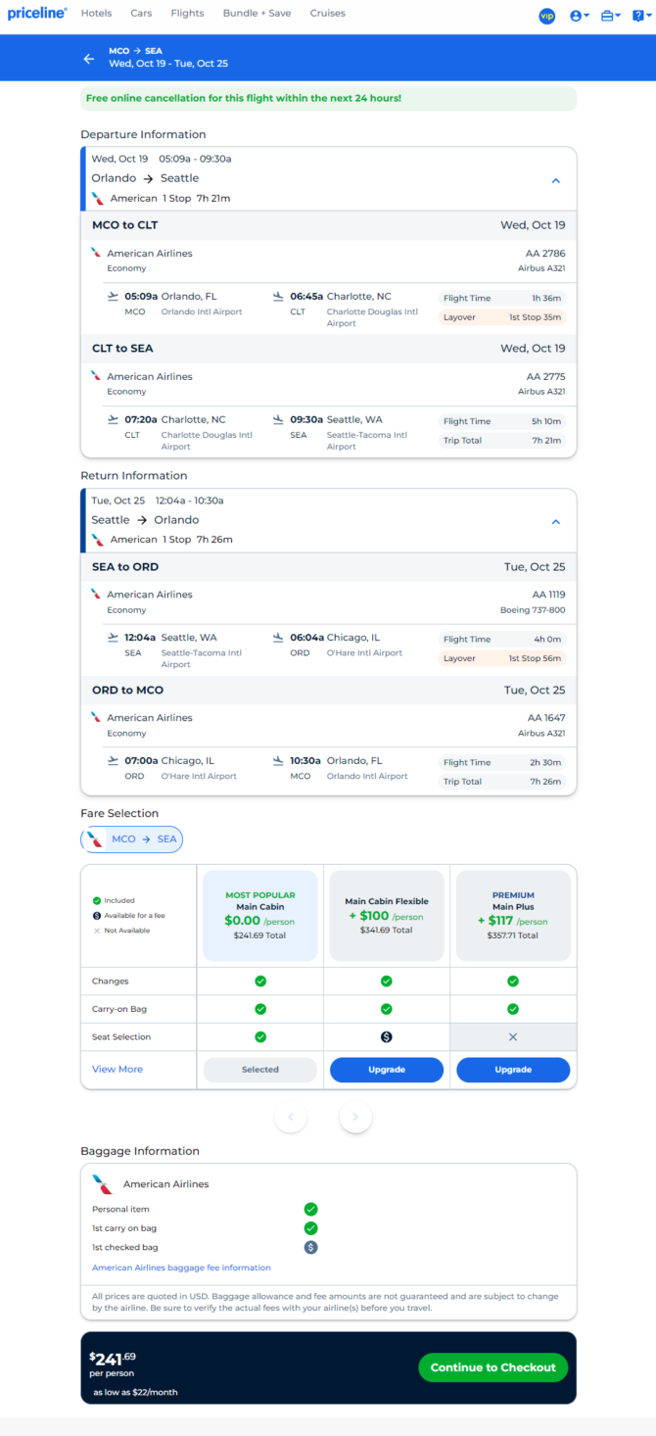Collapse the Seattle to Orlando return details
The width and height of the screenshot is (656, 1436).
[x=555, y=522]
